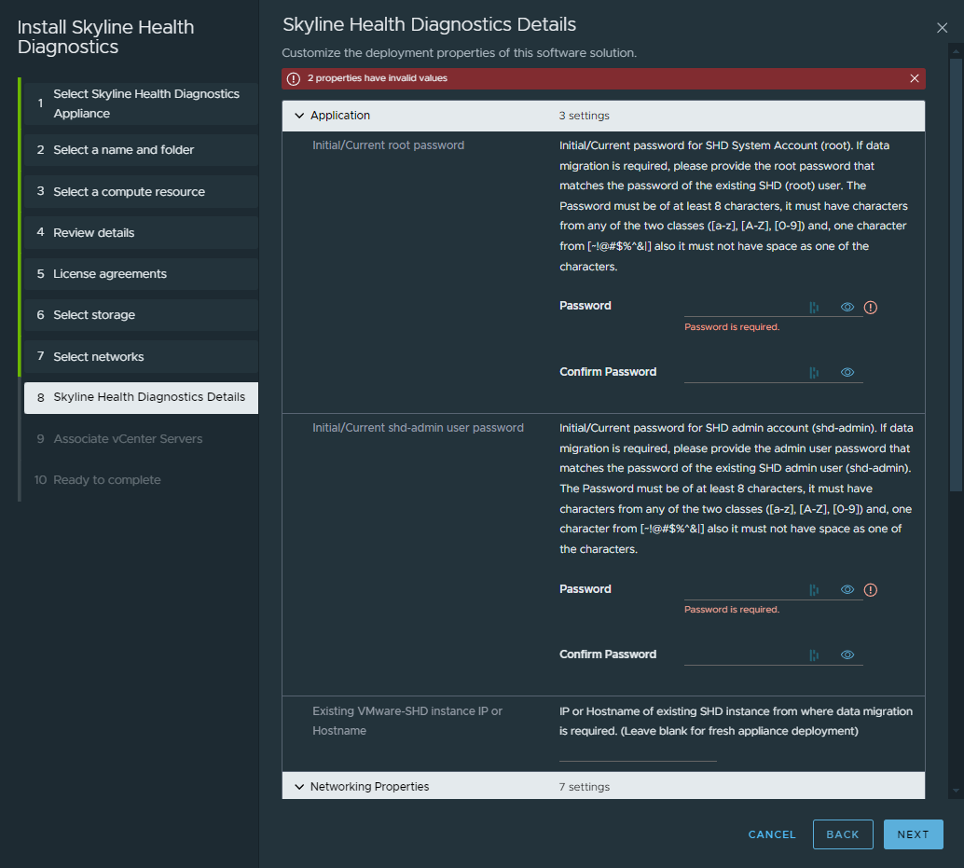Click the error icon next to root Password
This screenshot has height=868, width=964.
pos(871,308)
